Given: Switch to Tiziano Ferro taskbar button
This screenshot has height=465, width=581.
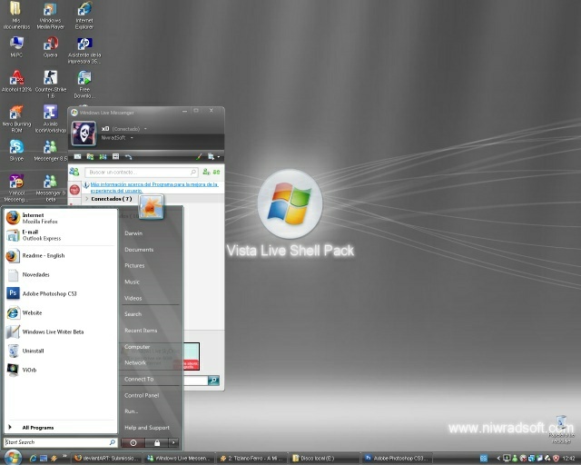Looking at the screenshot, I should [251, 459].
